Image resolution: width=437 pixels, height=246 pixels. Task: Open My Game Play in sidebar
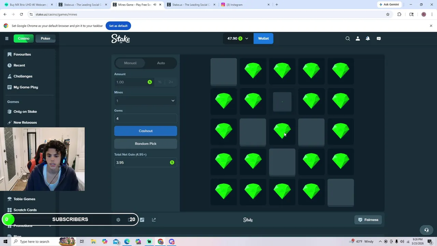pyautogui.click(x=26, y=87)
